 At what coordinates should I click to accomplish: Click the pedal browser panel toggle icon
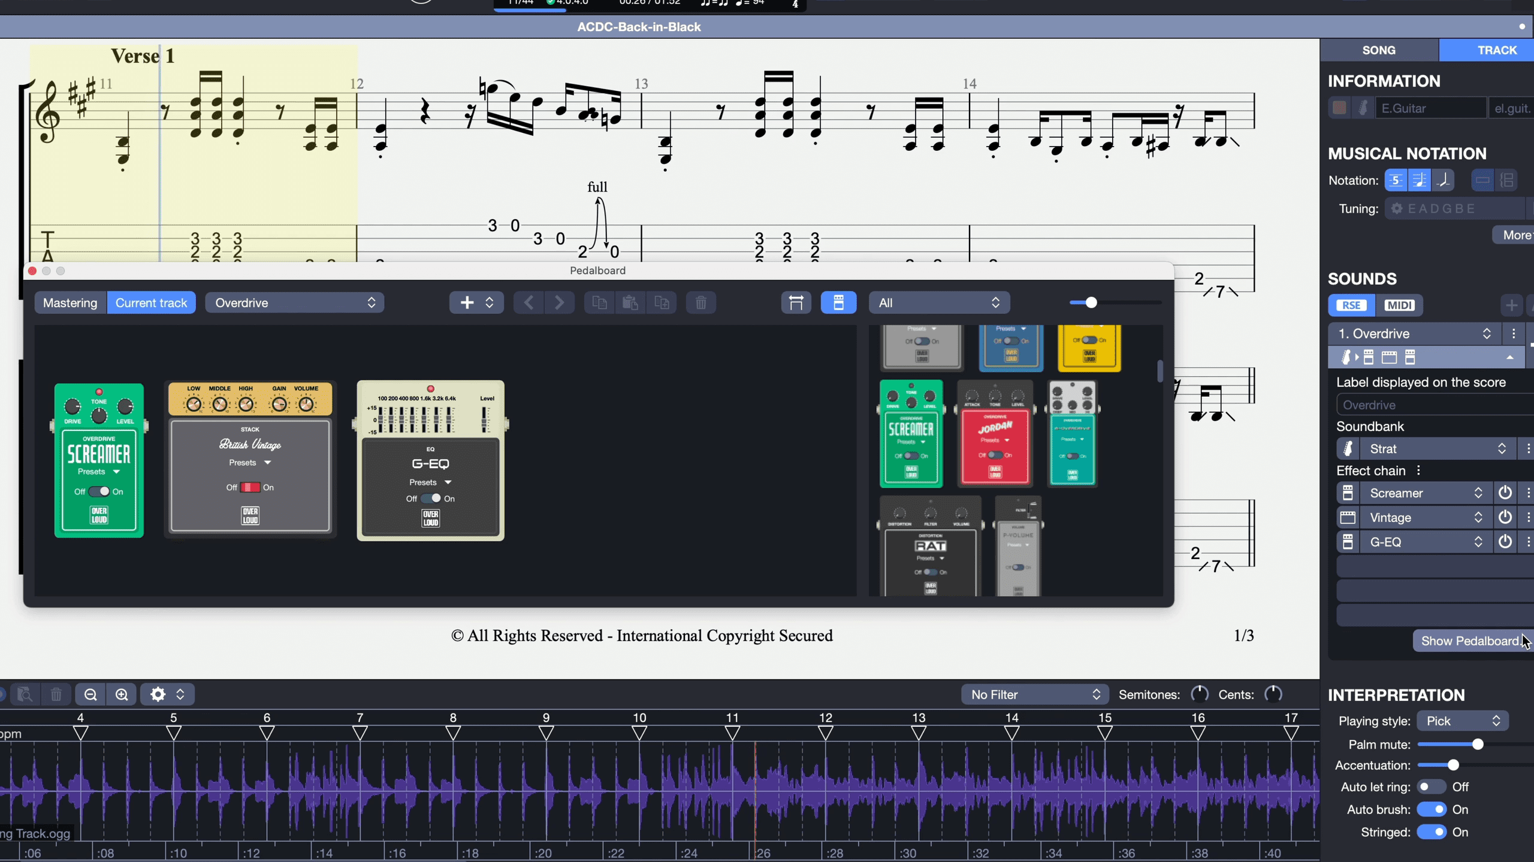tap(838, 303)
